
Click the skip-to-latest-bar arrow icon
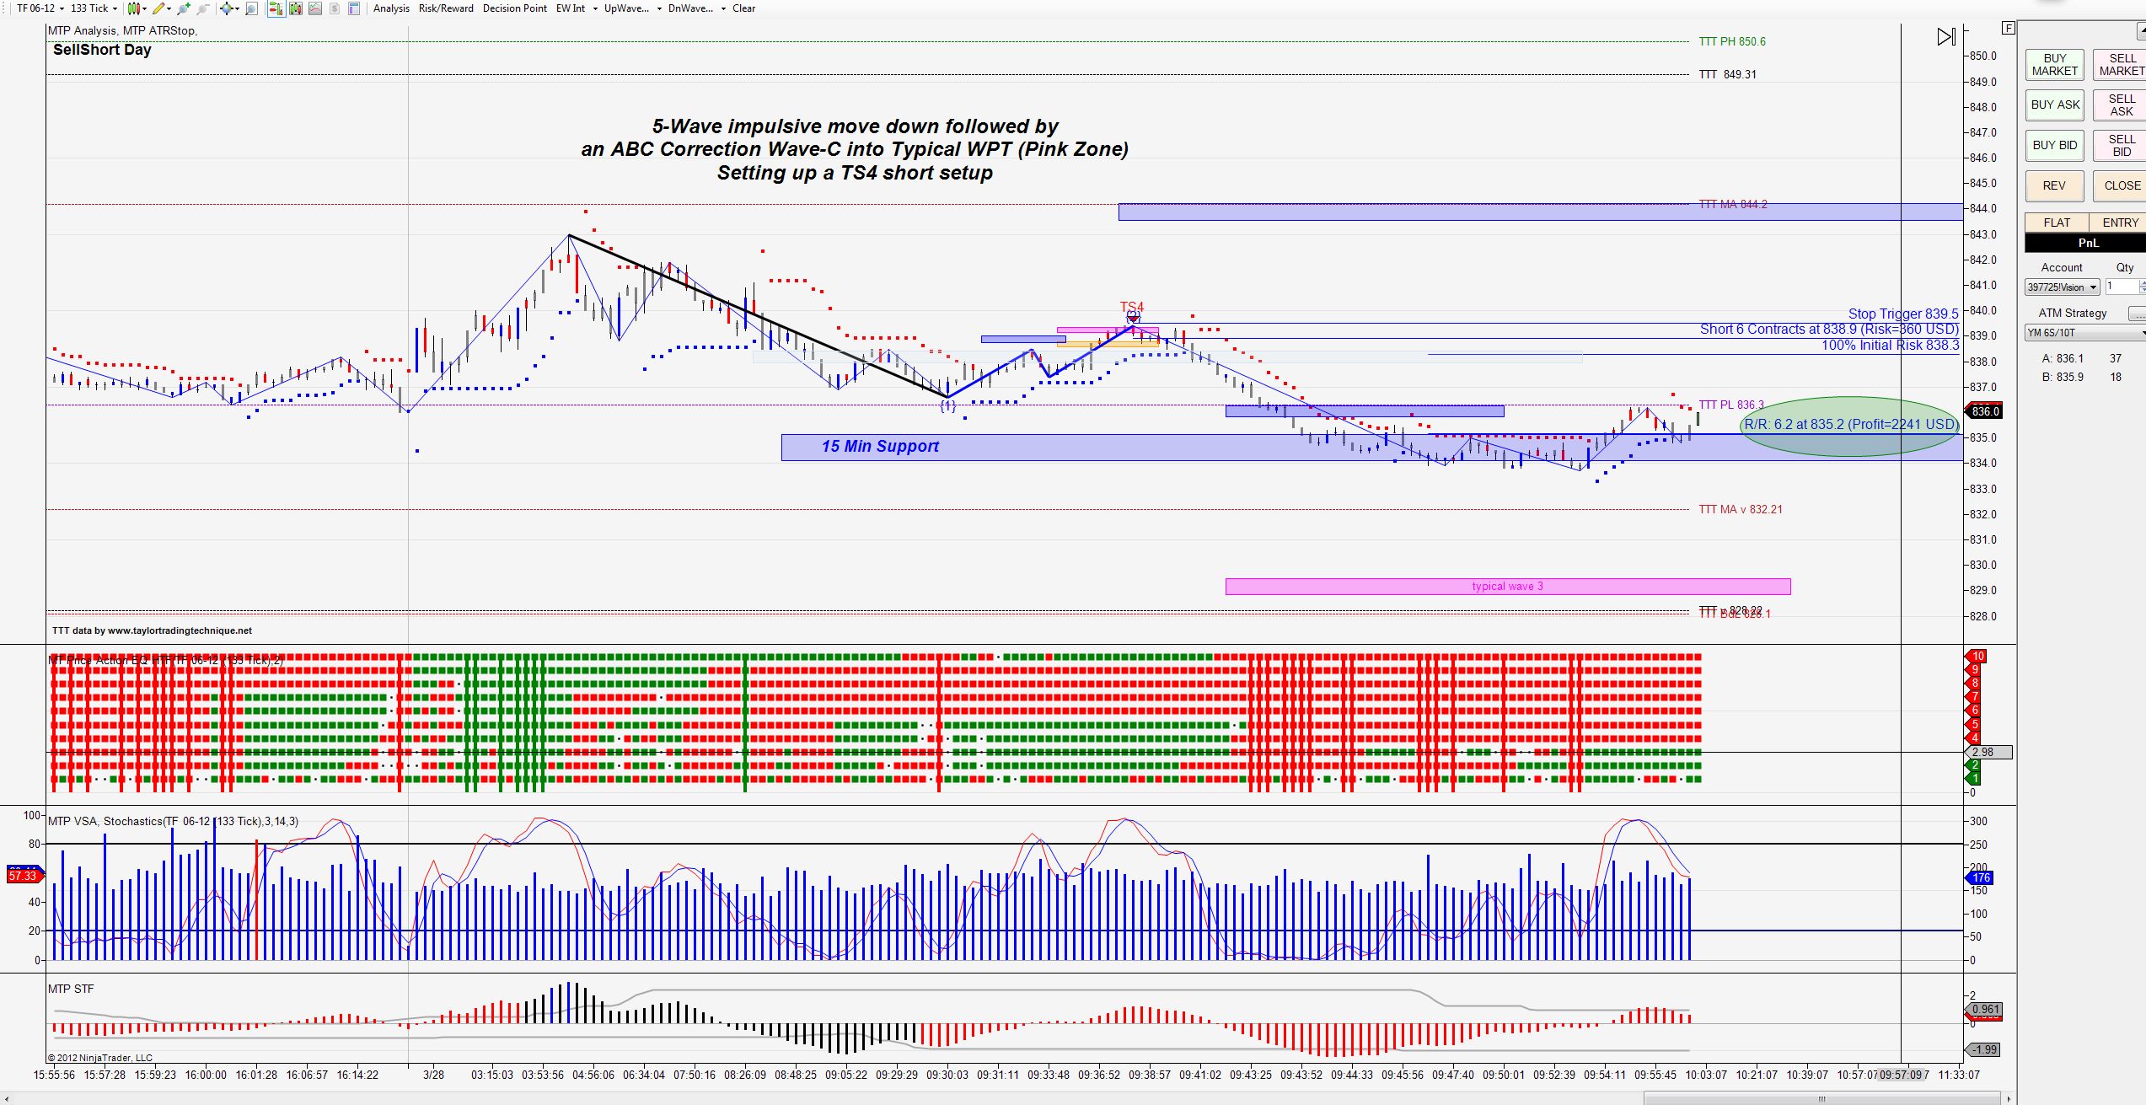(x=1946, y=37)
